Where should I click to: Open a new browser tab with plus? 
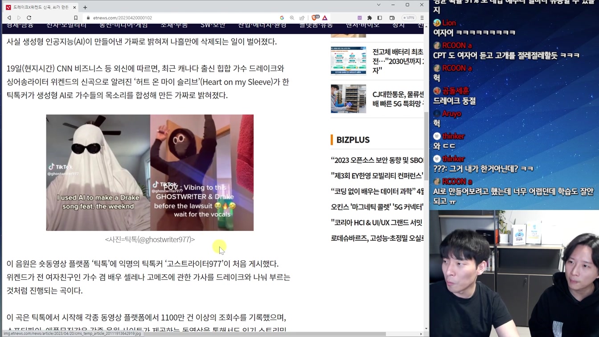(x=85, y=7)
